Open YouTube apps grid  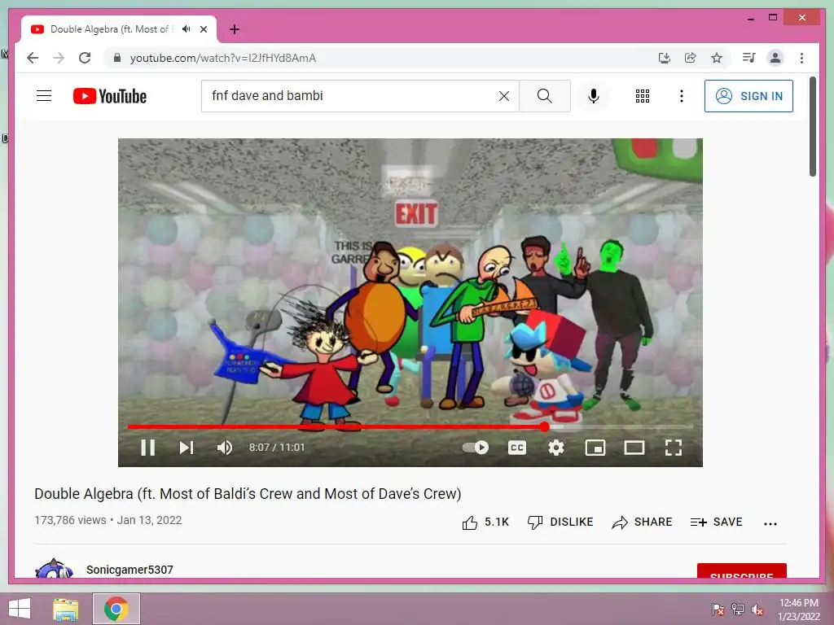(x=643, y=96)
